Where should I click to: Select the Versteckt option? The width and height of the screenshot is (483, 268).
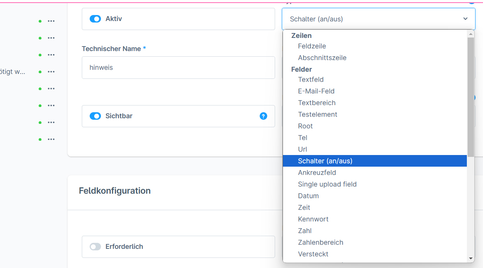click(x=313, y=254)
